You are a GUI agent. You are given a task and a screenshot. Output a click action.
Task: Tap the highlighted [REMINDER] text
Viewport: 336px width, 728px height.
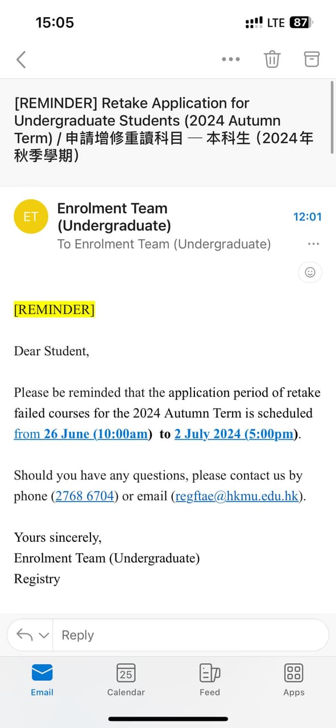click(x=53, y=309)
